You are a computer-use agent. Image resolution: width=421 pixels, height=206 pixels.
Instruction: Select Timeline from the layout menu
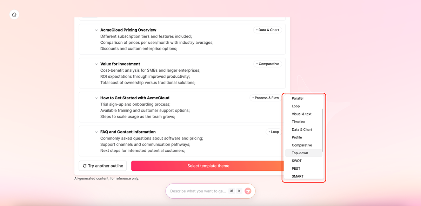point(298,122)
